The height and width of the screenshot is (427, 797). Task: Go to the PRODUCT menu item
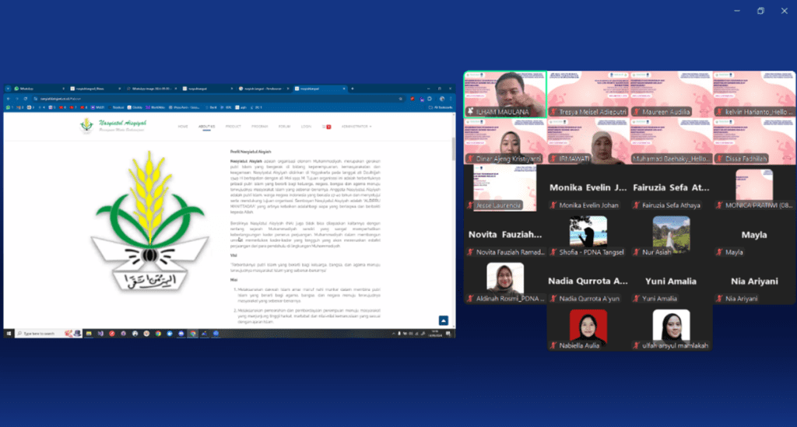click(x=233, y=126)
